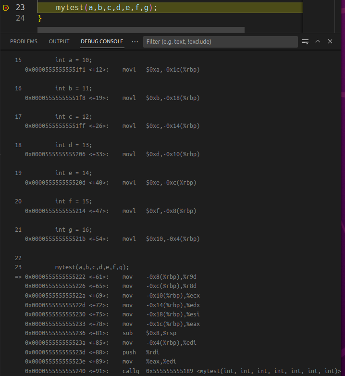
Task: Click address 0x000055555555520d in console
Action: [55, 183]
